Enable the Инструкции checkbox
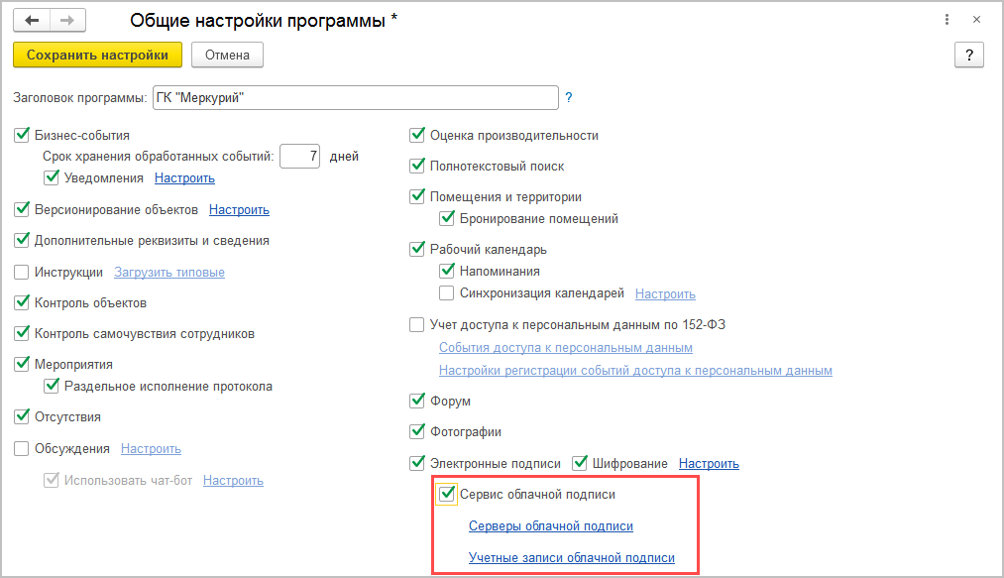 click(x=22, y=272)
